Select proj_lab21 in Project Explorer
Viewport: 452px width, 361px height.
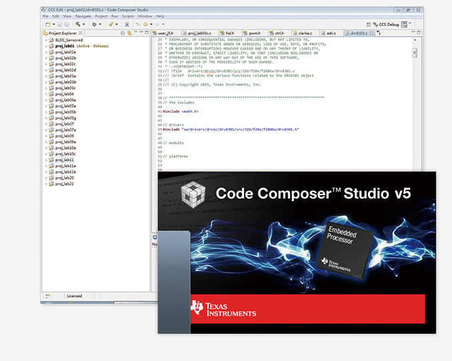(x=65, y=184)
